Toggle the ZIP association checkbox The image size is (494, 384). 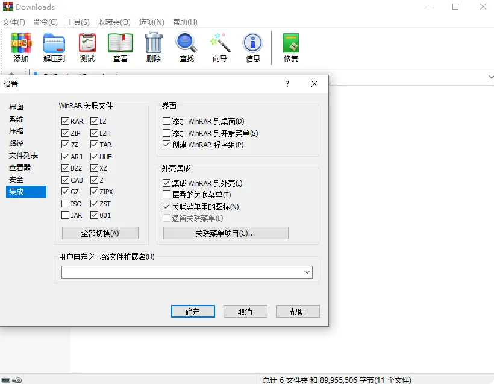point(65,133)
